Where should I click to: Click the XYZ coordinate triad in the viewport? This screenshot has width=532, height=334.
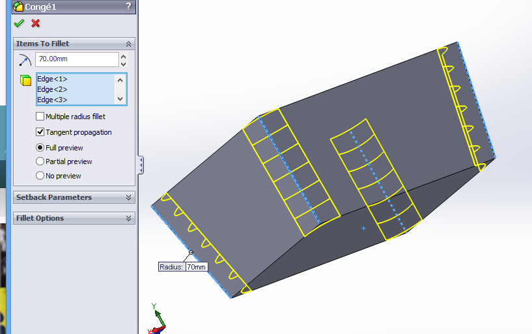point(156,320)
